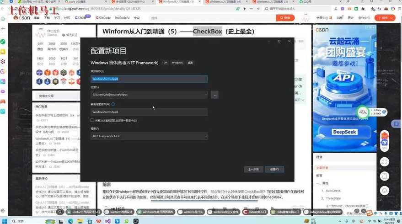Click the browse location ellipsis button
The image size is (402, 224).
point(214,95)
